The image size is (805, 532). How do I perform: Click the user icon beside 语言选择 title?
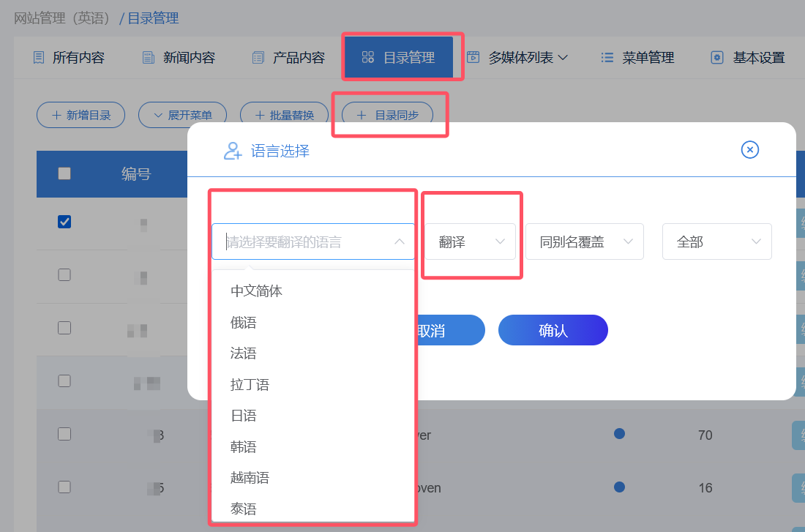tap(233, 151)
